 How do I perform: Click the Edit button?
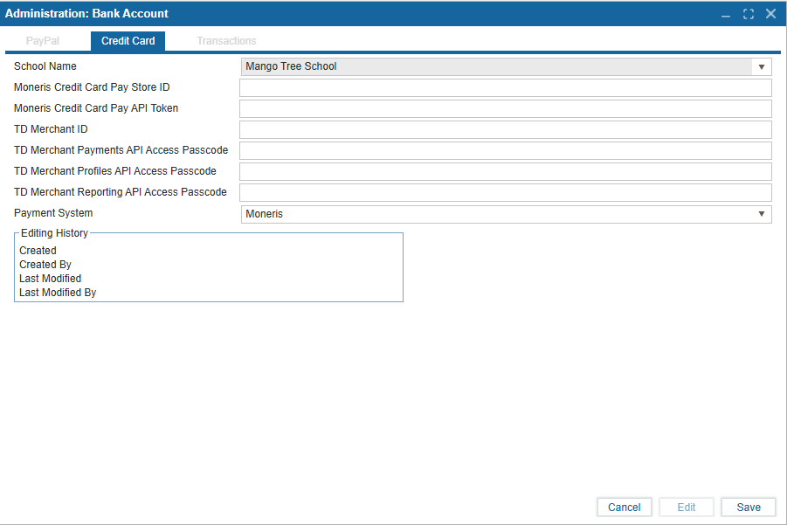click(x=687, y=508)
